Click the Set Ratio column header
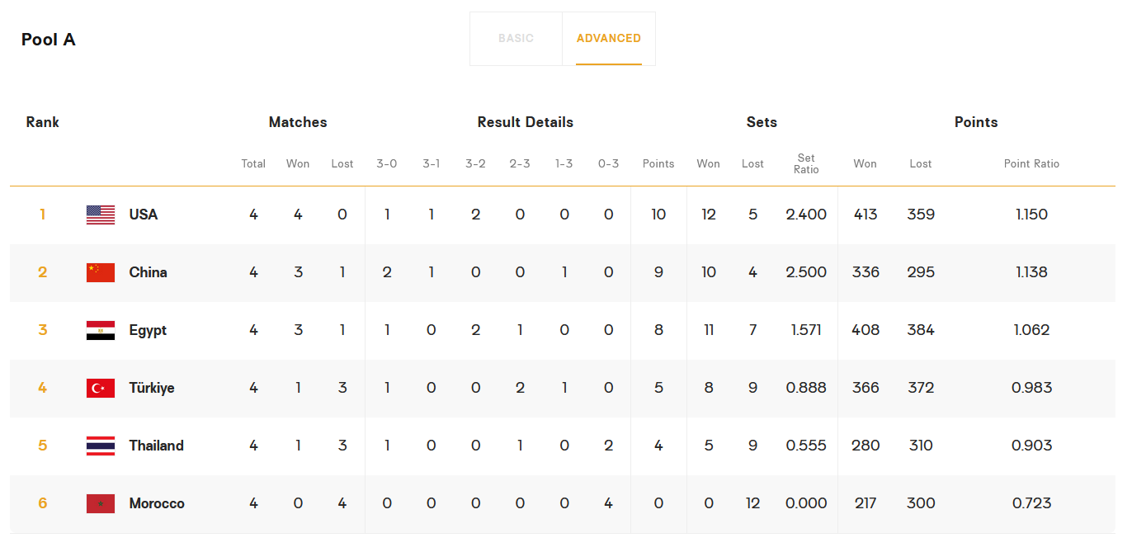 (806, 163)
